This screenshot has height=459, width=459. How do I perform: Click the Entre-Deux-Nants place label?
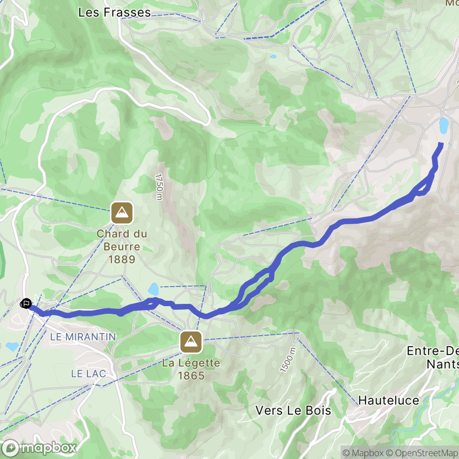(433, 357)
